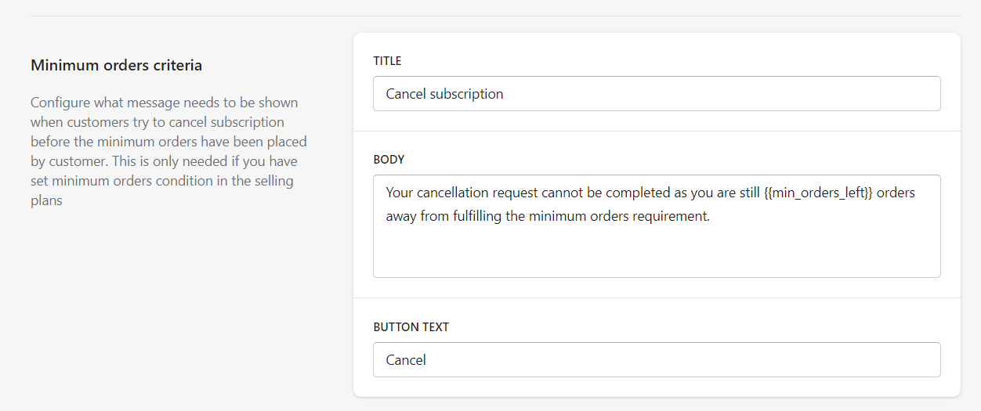
Task: Click the Minimum orders criteria heading
Action: pos(116,66)
